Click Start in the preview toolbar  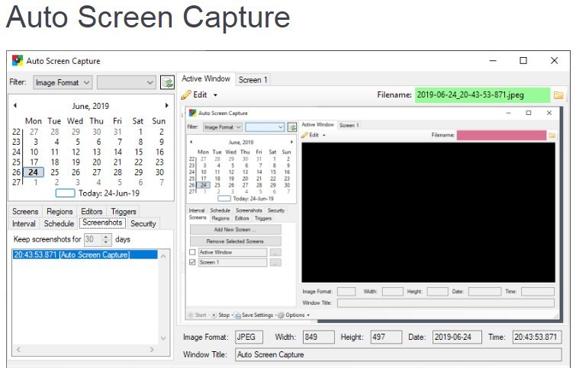pos(197,315)
